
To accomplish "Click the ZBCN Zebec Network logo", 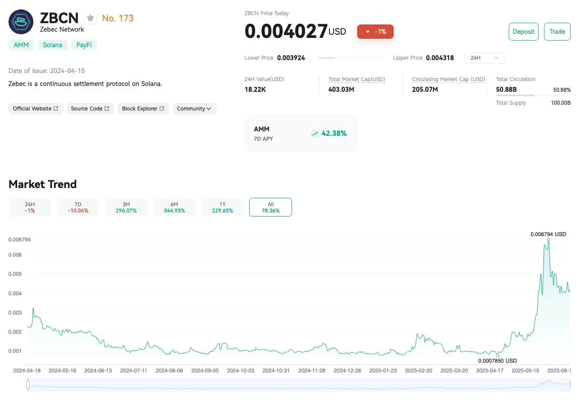I will (21, 22).
